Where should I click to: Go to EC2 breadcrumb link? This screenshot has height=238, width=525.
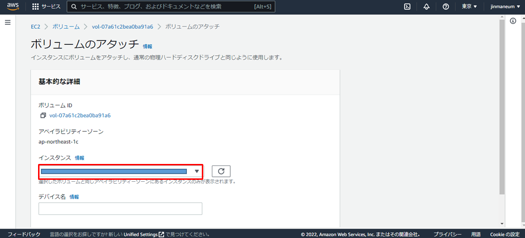pyautogui.click(x=36, y=27)
